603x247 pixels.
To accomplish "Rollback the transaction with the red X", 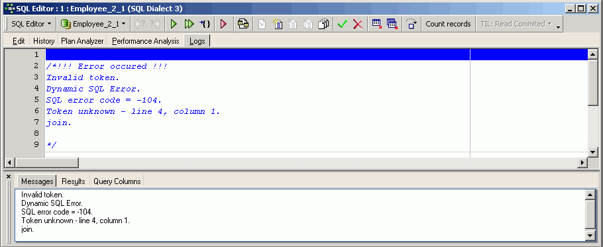I will click(x=358, y=25).
